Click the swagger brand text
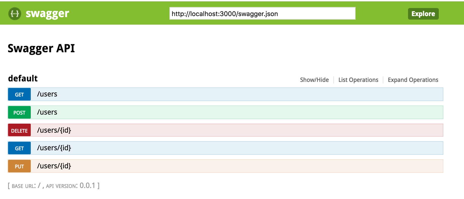 point(47,14)
